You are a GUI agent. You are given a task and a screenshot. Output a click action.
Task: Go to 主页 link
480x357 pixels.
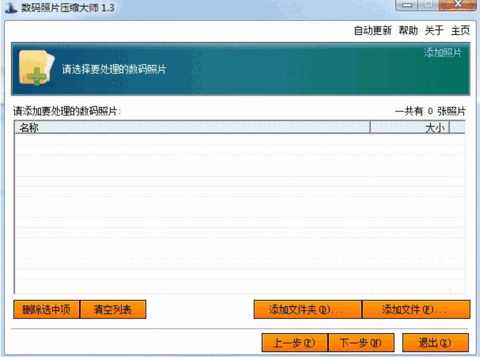coord(460,30)
